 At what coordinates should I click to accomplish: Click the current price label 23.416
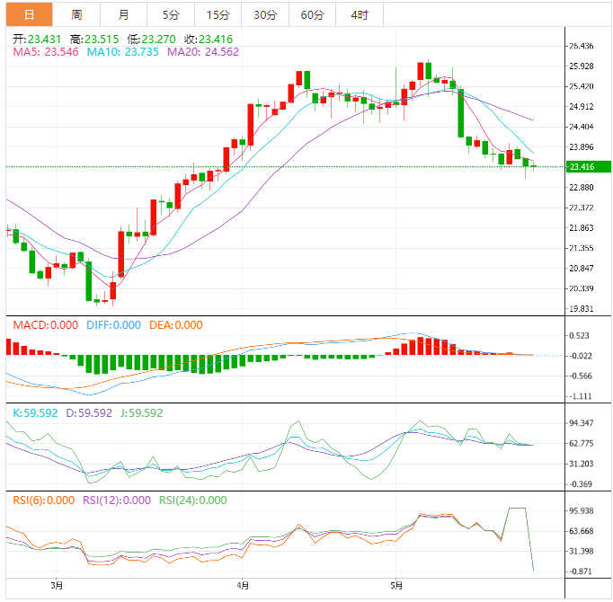click(x=589, y=167)
